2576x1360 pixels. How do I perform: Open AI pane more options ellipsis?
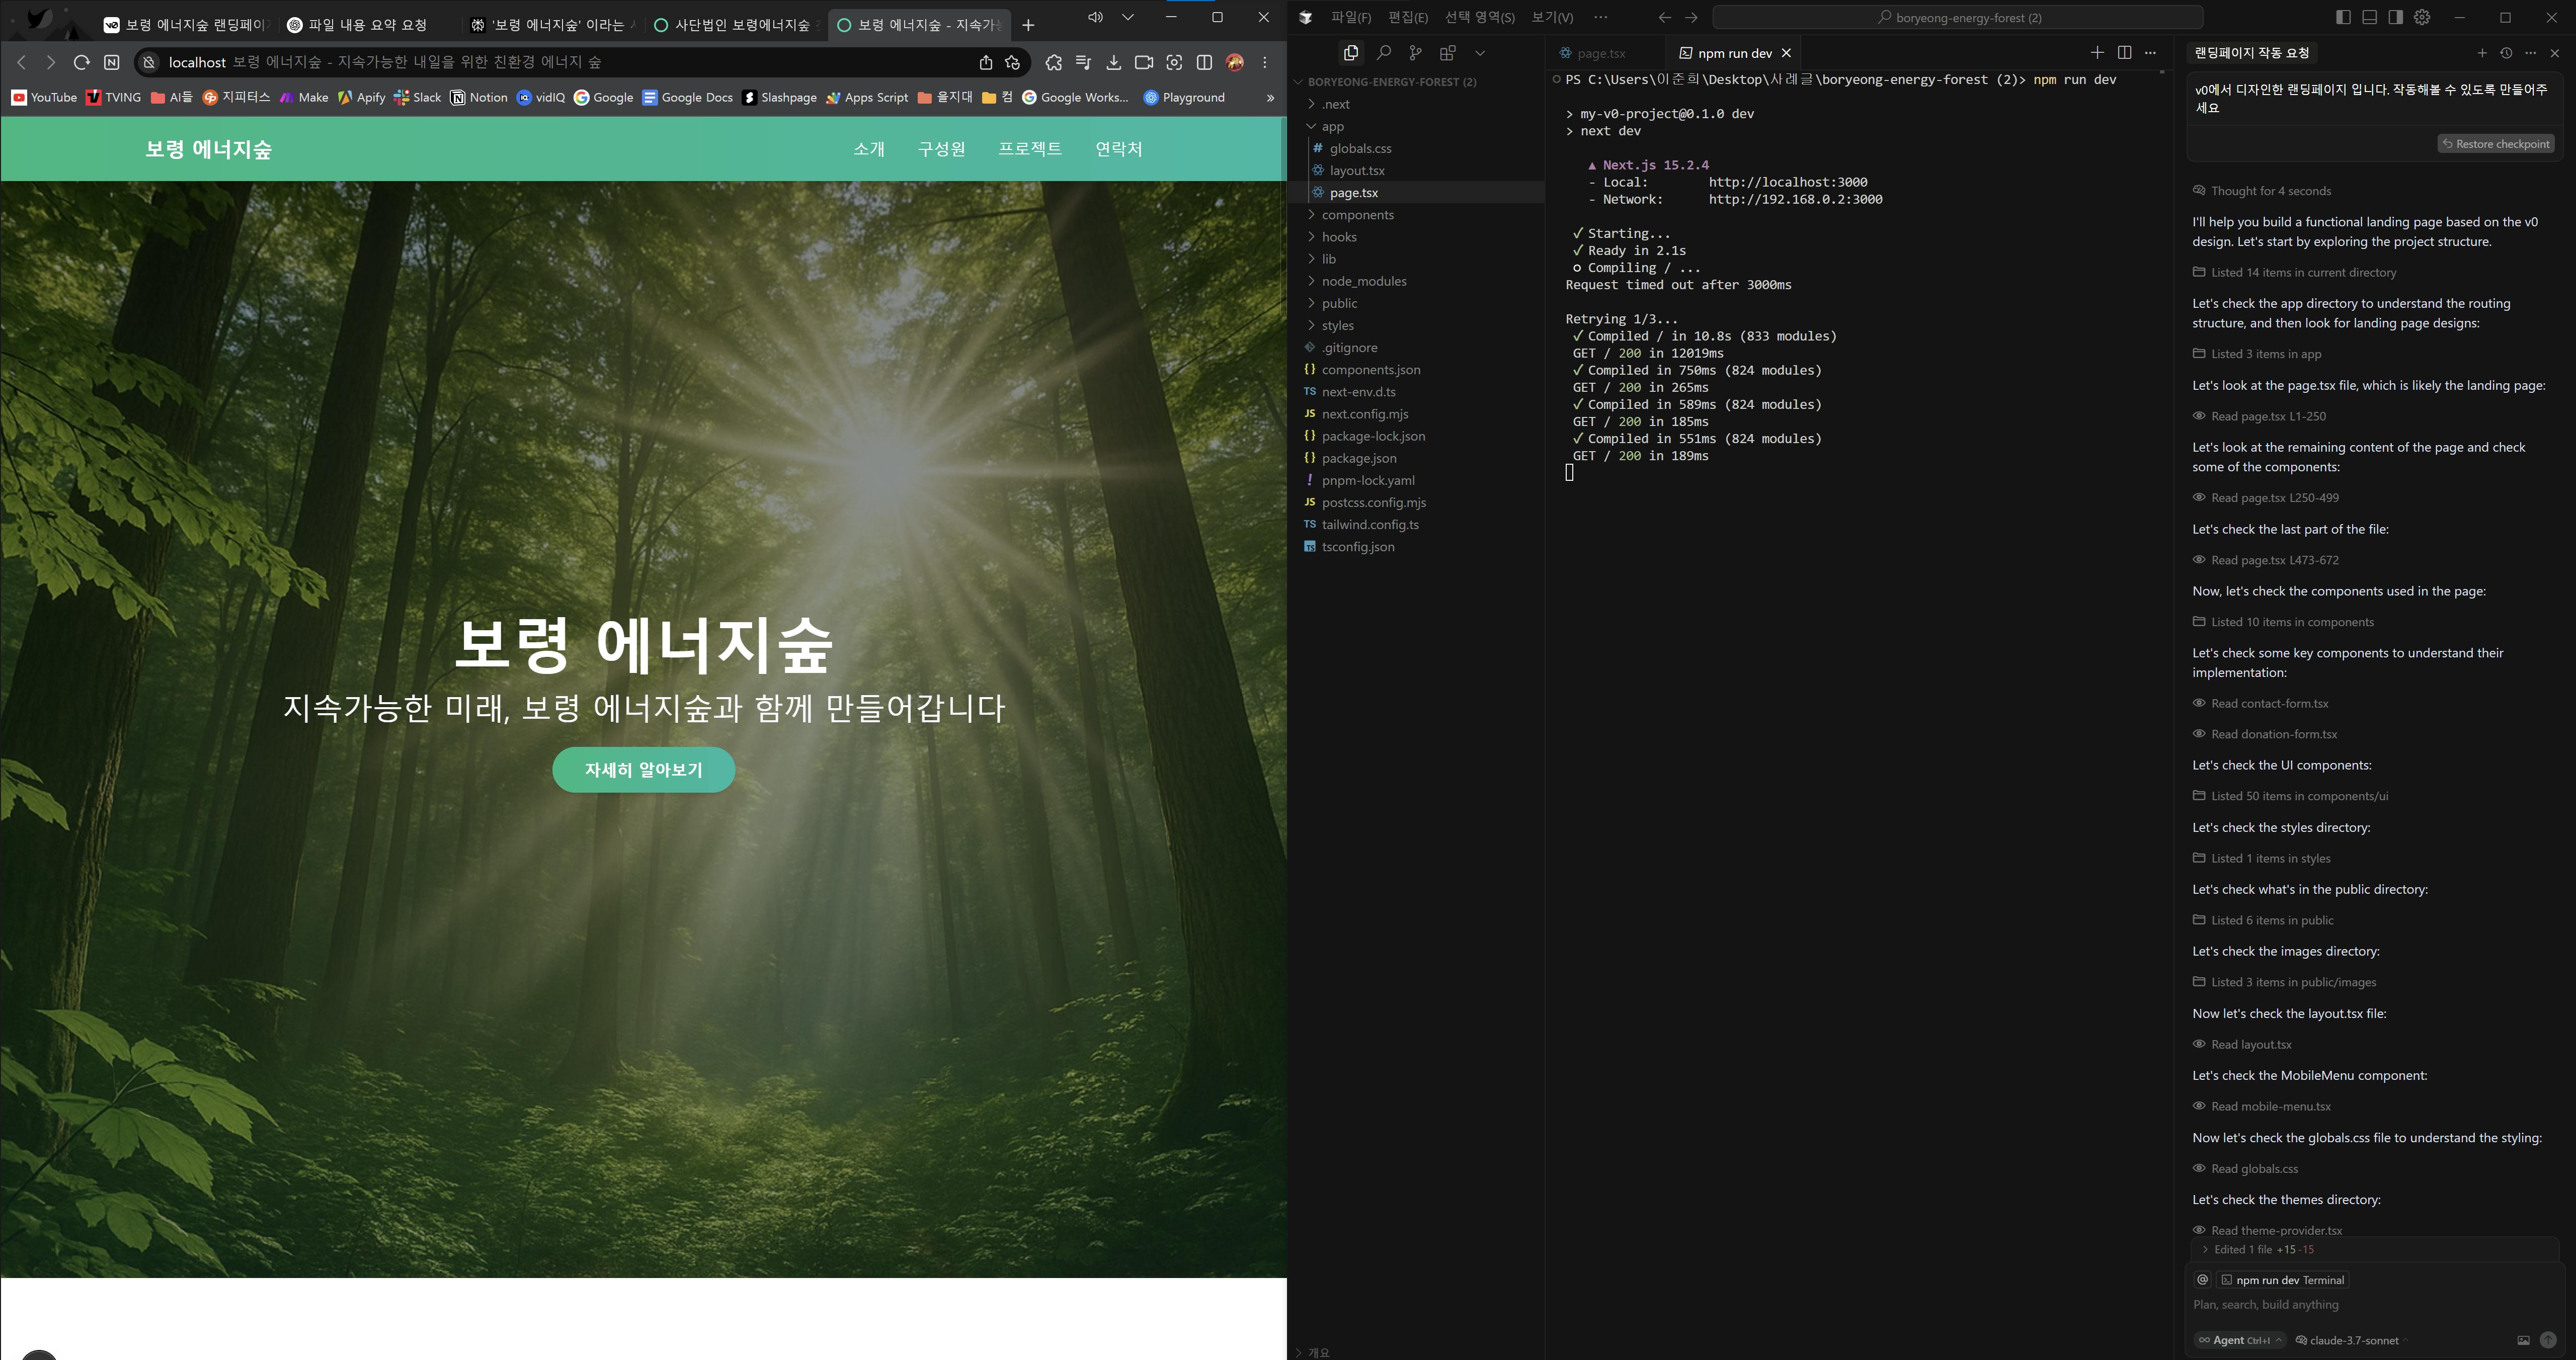tap(2530, 53)
